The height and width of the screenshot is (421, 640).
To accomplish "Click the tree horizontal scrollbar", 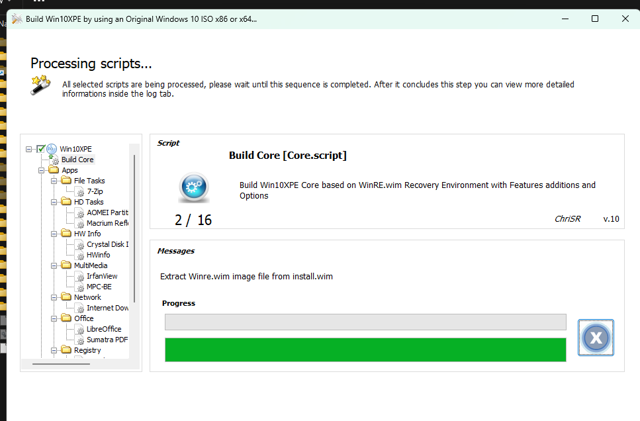I will point(62,364).
